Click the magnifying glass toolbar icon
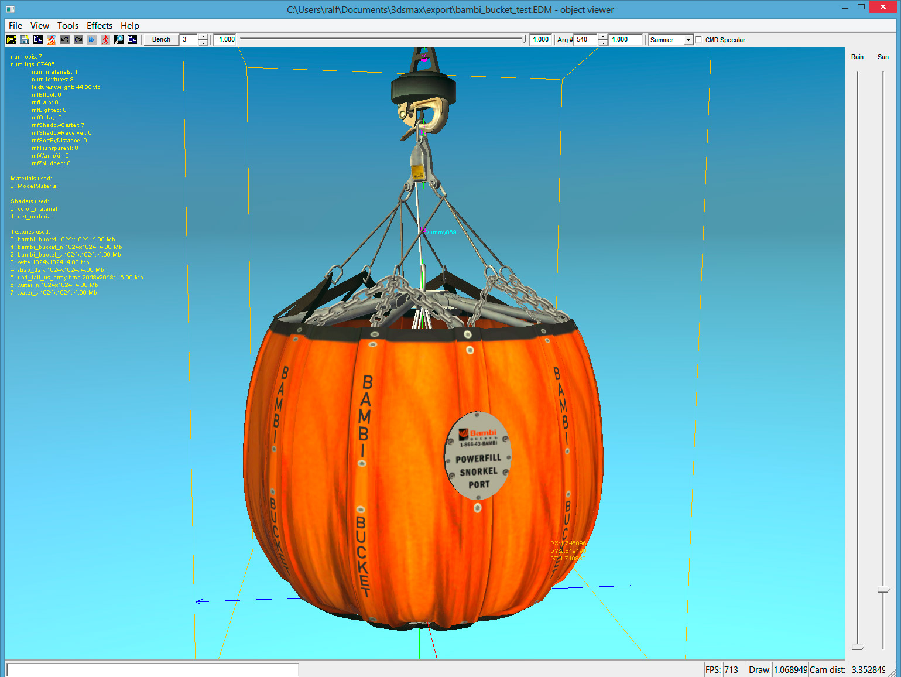 pos(119,40)
